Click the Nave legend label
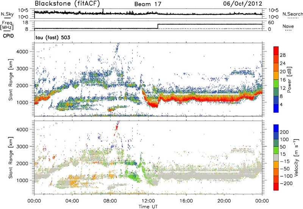Screen dimensions: 303x209 [288, 26]
